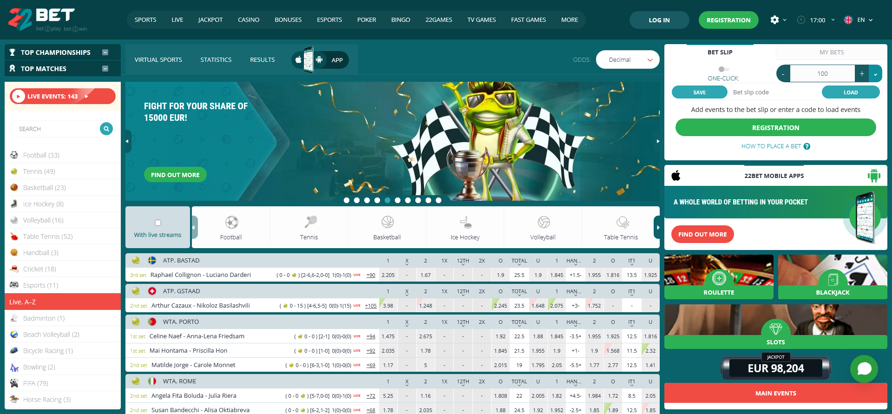
Task: Click the Android icon in the APP pill
Action: coord(319,60)
